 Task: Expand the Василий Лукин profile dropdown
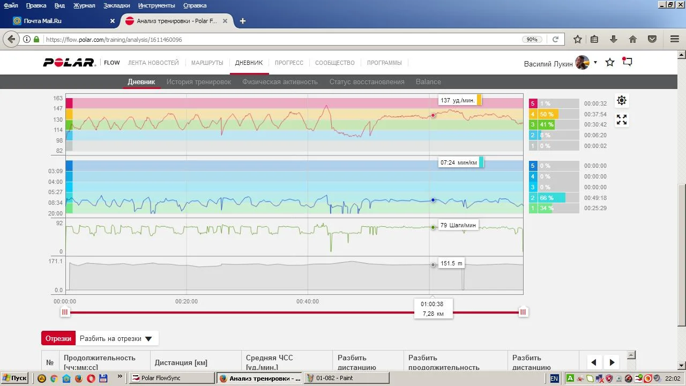pyautogui.click(x=595, y=63)
